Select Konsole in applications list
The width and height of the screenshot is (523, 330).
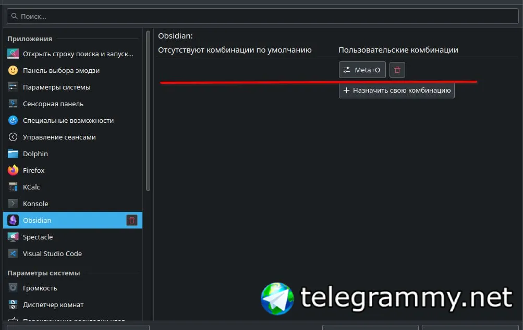(72, 204)
